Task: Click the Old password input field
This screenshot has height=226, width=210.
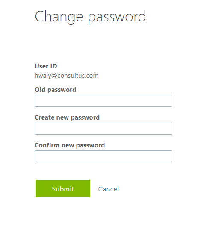Action: pyautogui.click(x=104, y=101)
